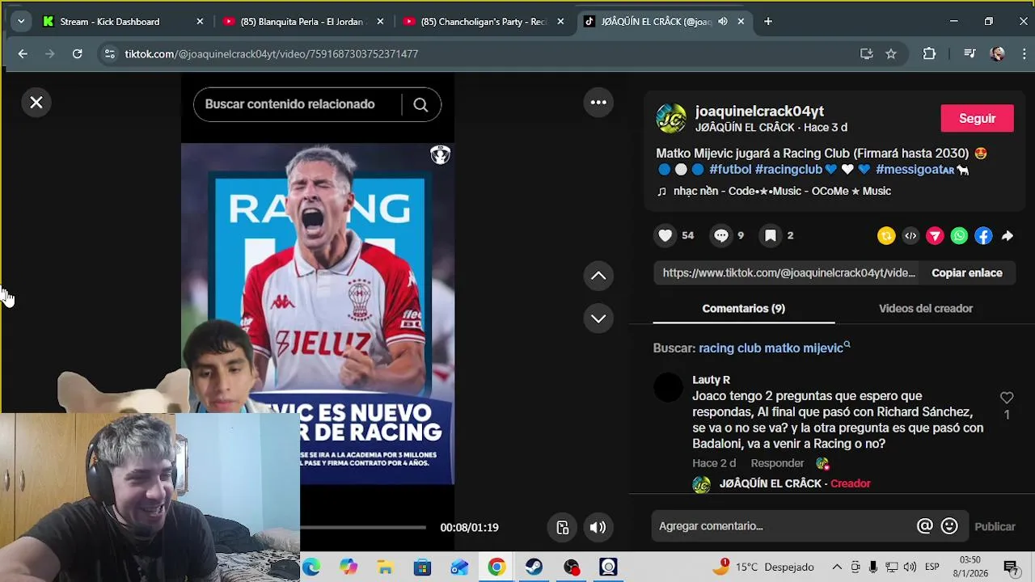Show hidden system tray icons

coord(837,567)
